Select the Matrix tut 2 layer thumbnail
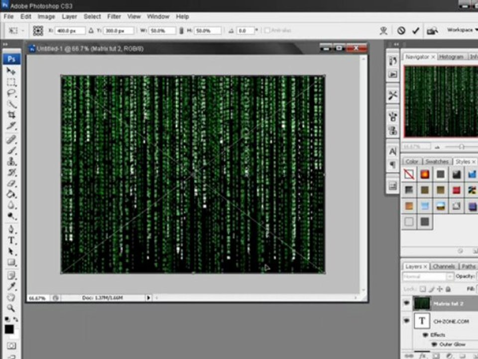This screenshot has width=478, height=359. [422, 304]
